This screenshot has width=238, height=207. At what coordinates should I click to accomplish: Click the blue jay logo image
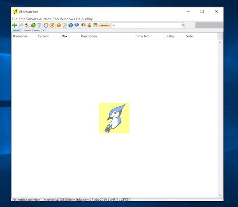[114, 118]
